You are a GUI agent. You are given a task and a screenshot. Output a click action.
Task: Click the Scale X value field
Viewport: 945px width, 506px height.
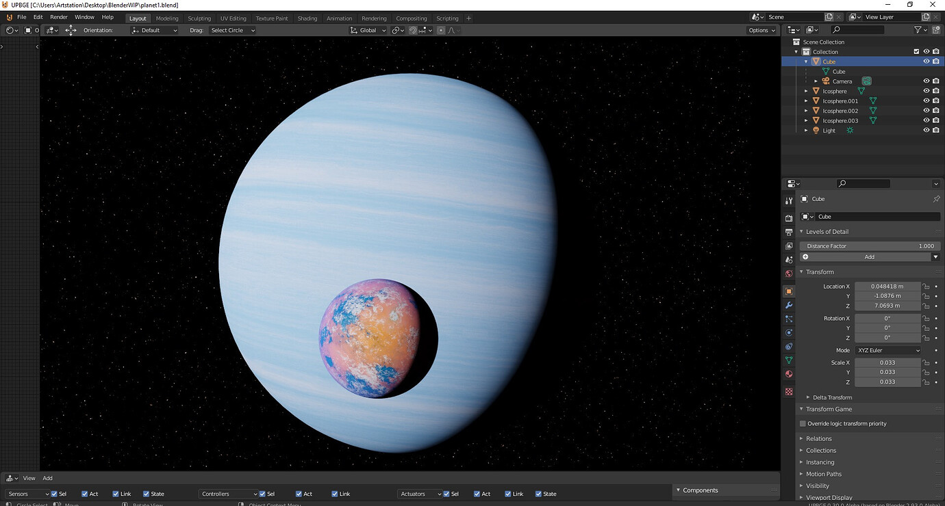tap(887, 363)
